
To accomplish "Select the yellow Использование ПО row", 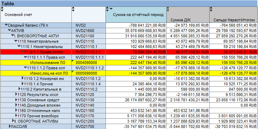I will coord(129,63).
